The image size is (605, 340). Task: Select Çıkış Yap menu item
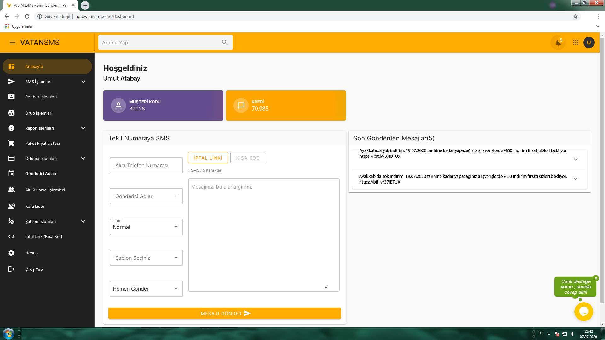point(47,269)
